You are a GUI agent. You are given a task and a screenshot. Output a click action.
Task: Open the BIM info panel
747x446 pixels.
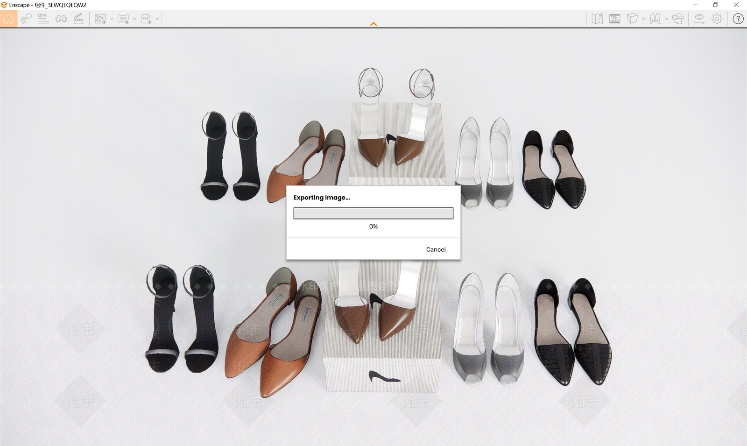(x=43, y=19)
